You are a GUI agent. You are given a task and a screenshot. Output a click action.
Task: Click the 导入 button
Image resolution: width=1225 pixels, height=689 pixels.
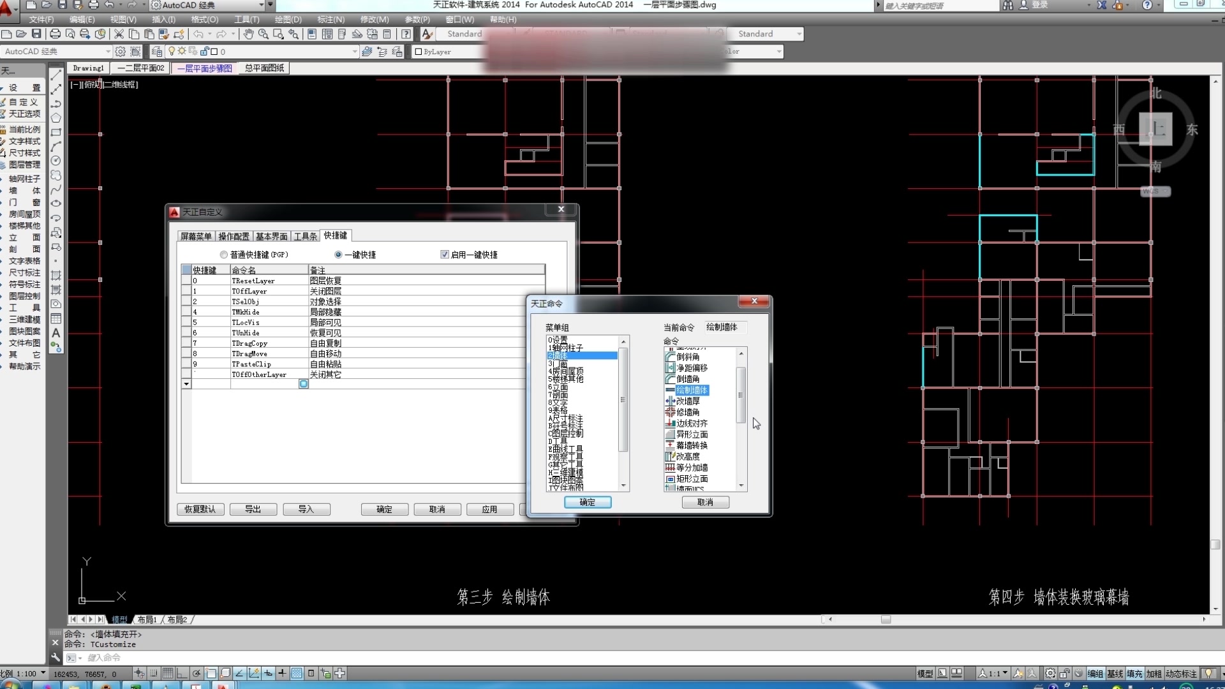pyautogui.click(x=306, y=509)
